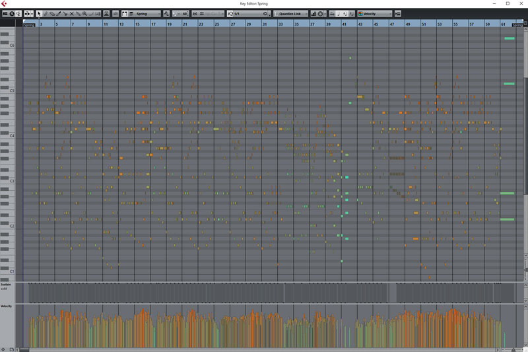Screen dimensions: 528x352
Task: Click the Apply Quantize button
Action: pos(265,14)
